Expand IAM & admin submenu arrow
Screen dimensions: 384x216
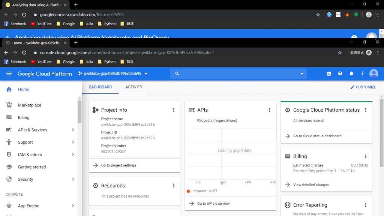click(73, 154)
